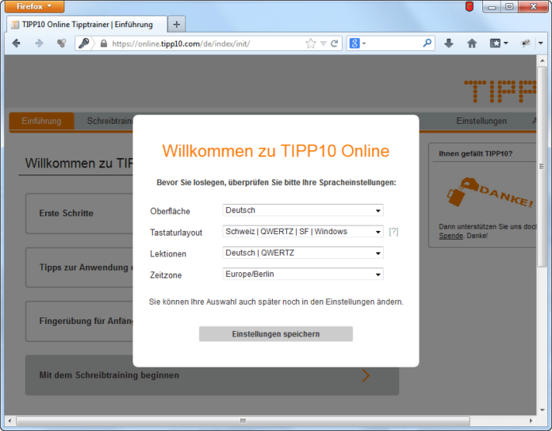Open the Google search engine selector
The height and width of the screenshot is (431, 552).
pos(358,44)
